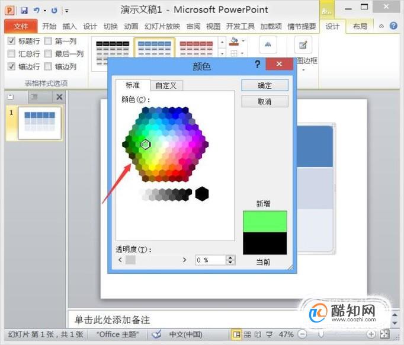Switch to the outline pane tab
Screen dimensions: 404x345
click(34, 97)
